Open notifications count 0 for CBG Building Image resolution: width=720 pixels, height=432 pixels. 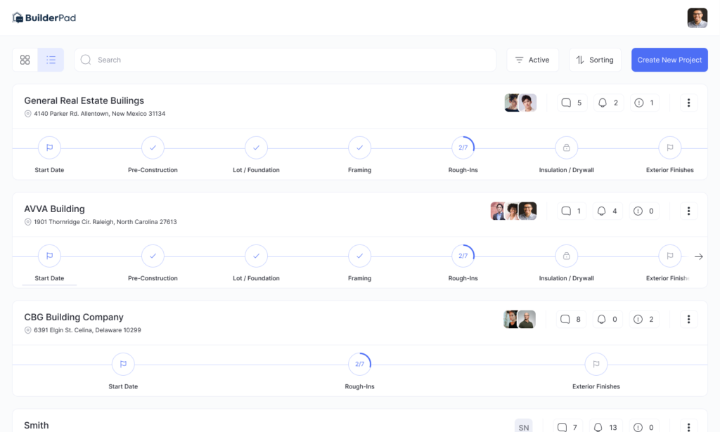(607, 319)
